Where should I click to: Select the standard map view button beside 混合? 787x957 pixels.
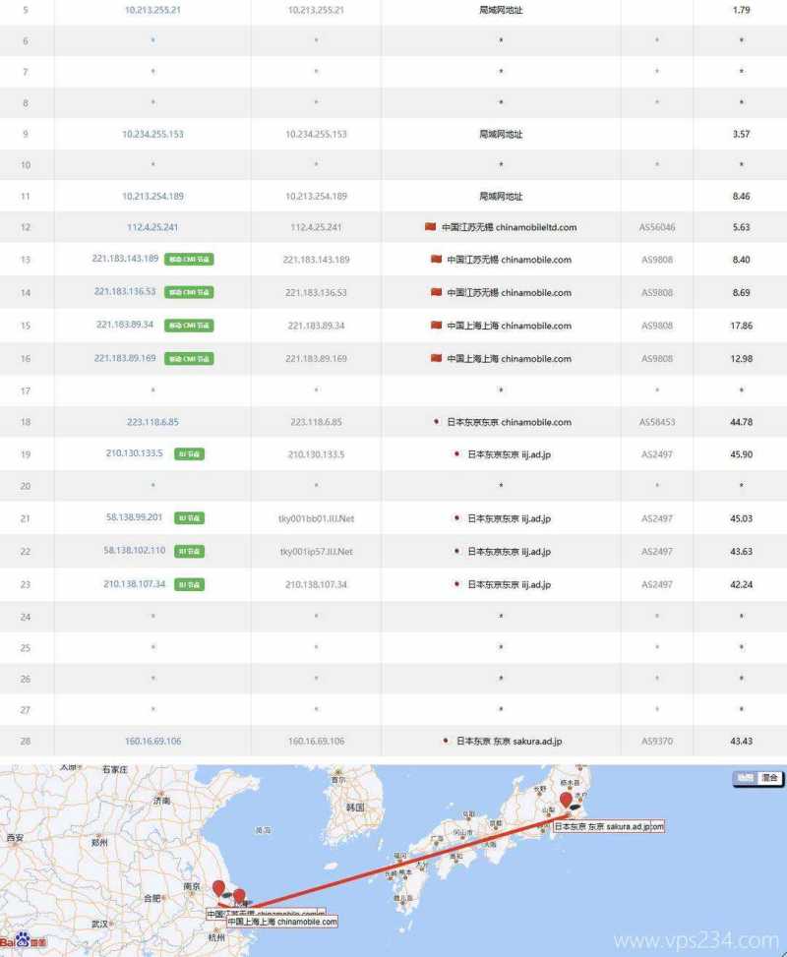click(746, 778)
